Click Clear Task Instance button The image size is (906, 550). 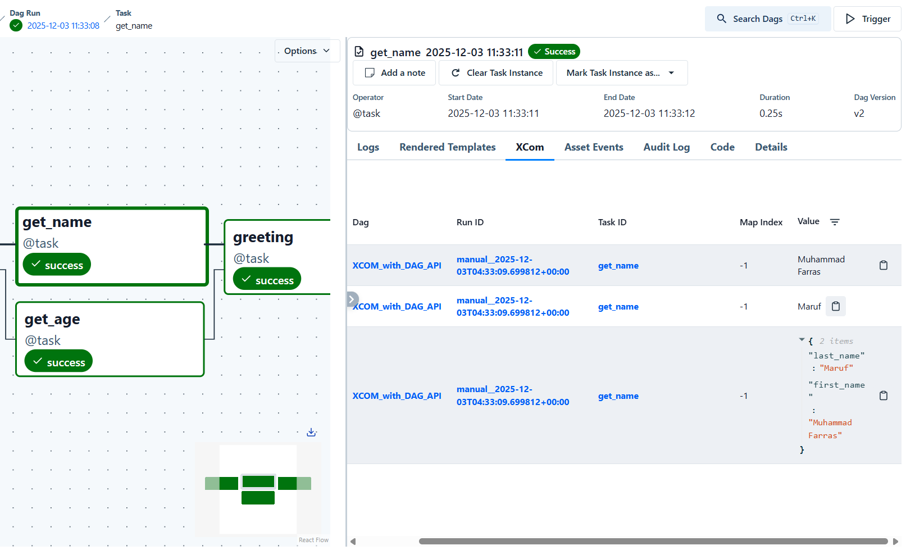[x=496, y=73]
